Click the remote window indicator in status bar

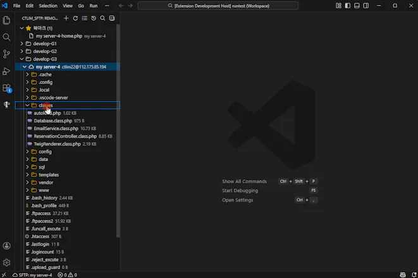[4, 275]
